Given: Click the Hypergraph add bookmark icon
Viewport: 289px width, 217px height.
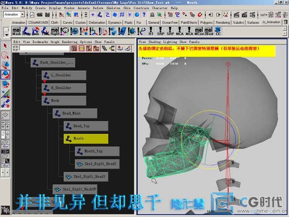Looking at the screenshot, I should (120, 48).
